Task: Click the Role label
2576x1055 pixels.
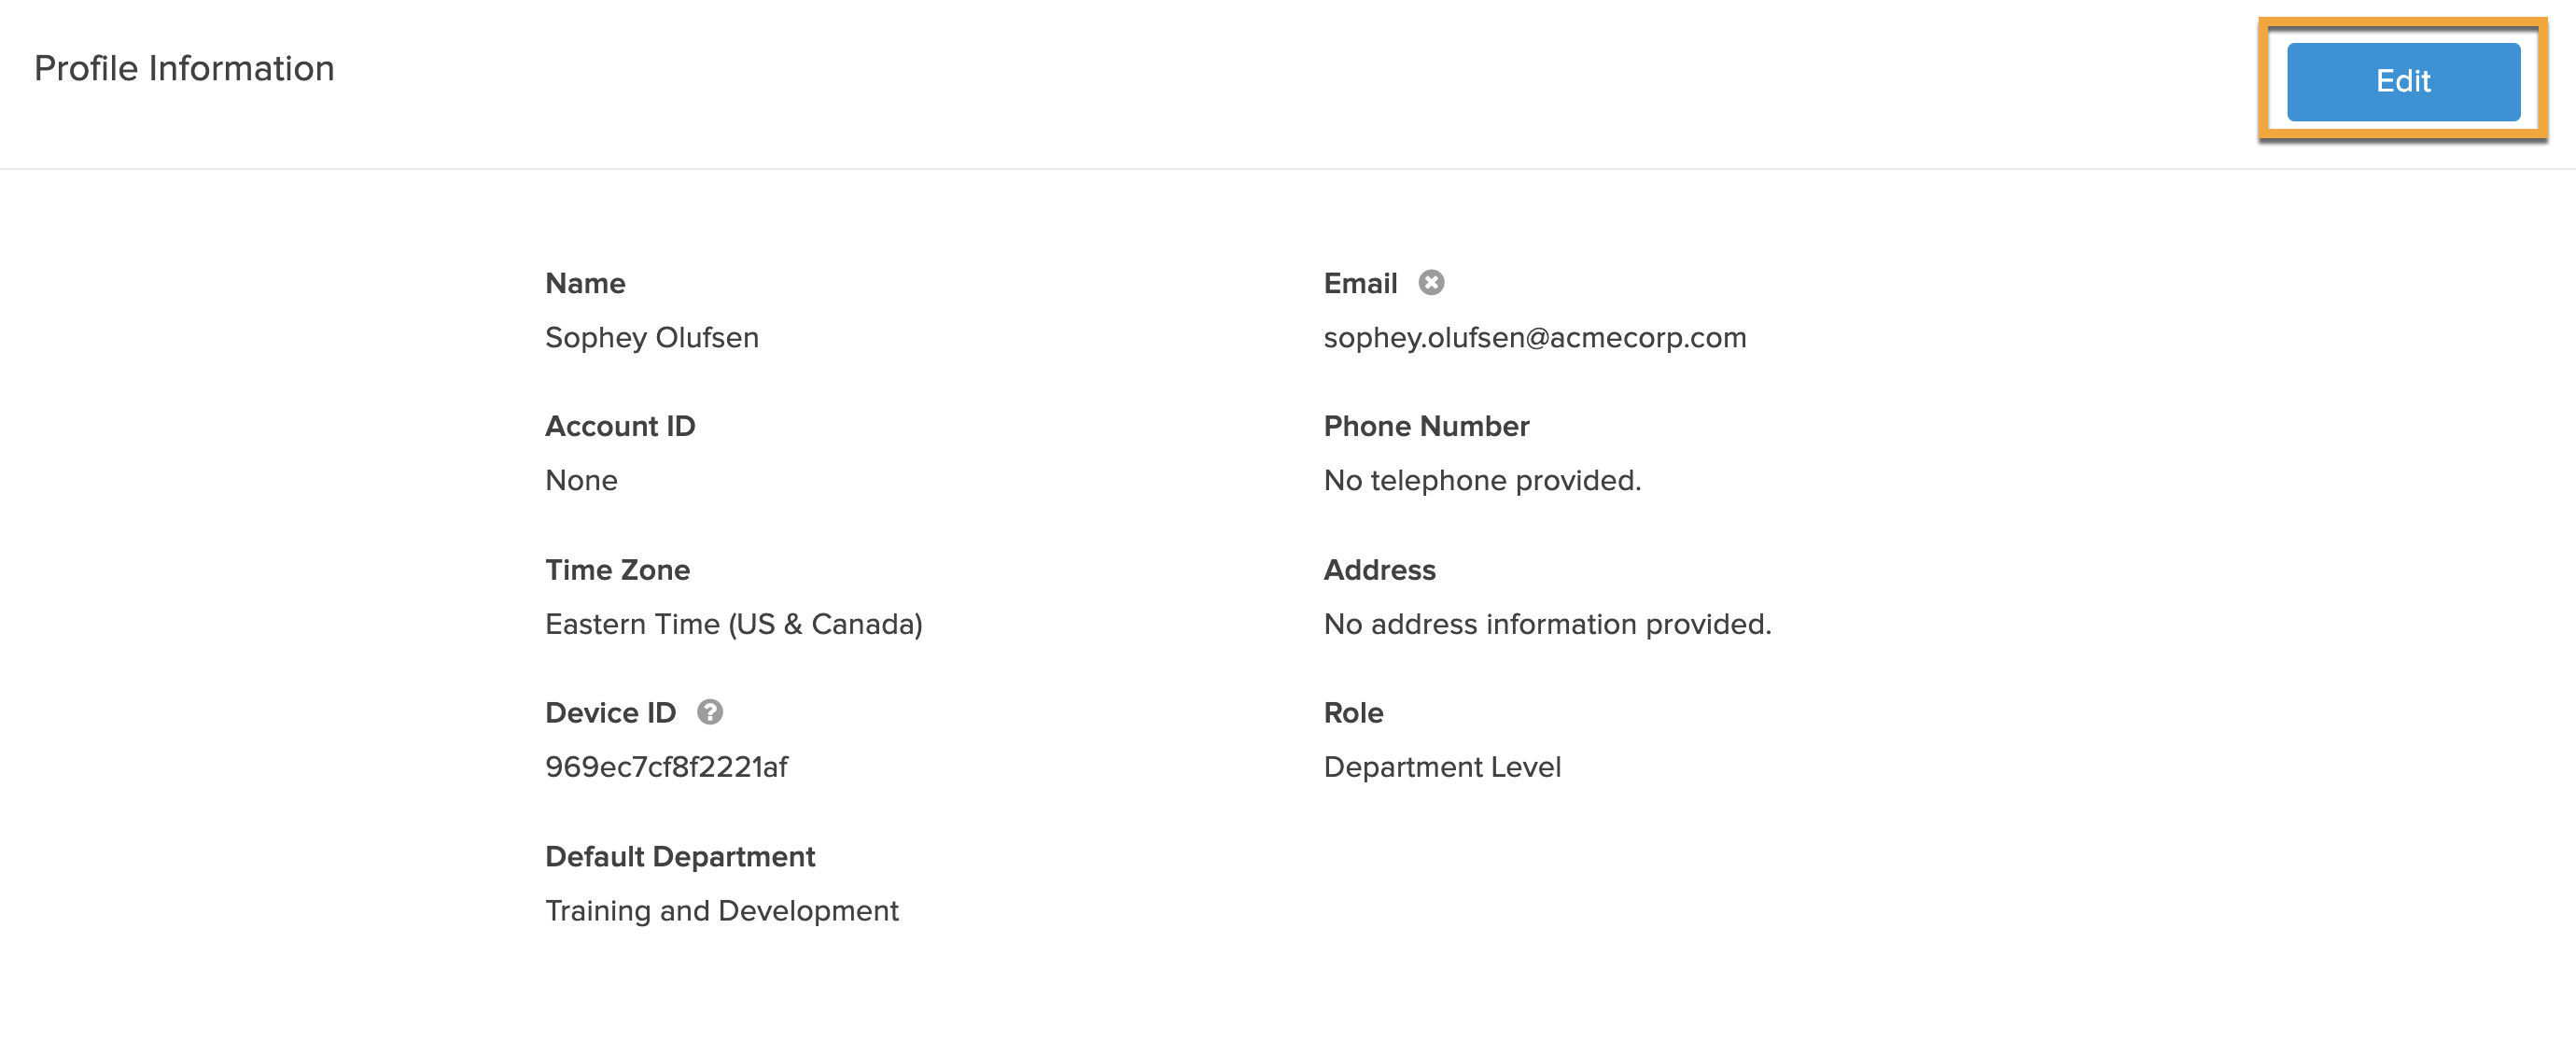Action: [1353, 713]
